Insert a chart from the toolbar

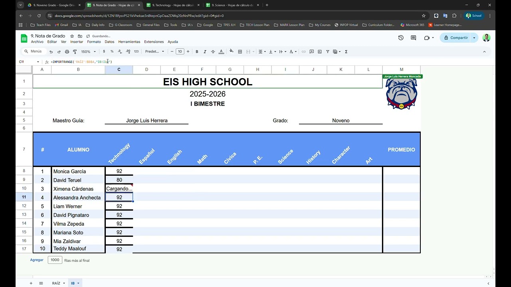coord(320,51)
